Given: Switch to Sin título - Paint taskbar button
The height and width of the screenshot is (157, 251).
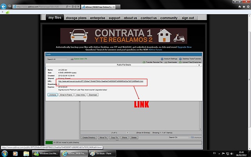Looking at the screenshot, I should click(102, 153).
